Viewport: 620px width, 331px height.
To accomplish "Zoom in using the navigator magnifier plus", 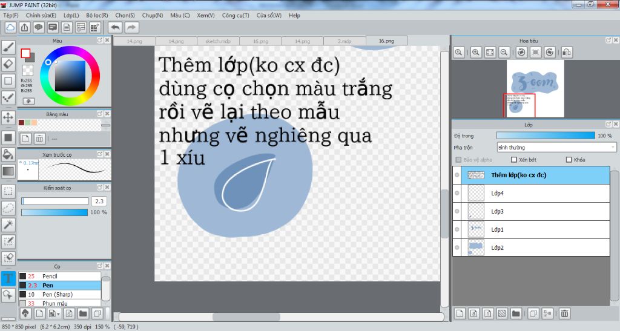I will coord(476,52).
